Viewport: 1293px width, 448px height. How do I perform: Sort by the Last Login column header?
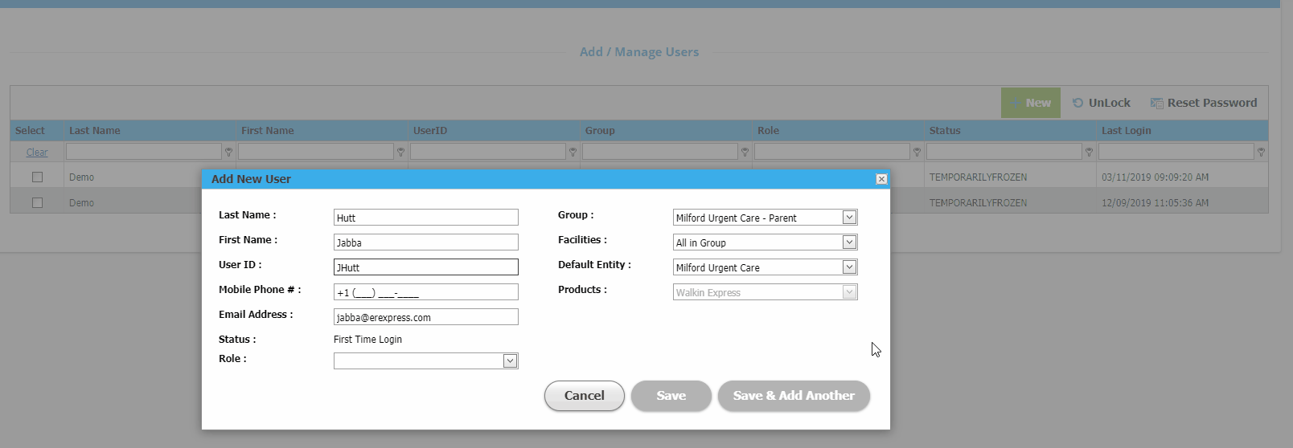pyautogui.click(x=1126, y=130)
